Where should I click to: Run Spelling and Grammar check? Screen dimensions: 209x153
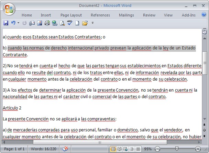click(x=69, y=23)
